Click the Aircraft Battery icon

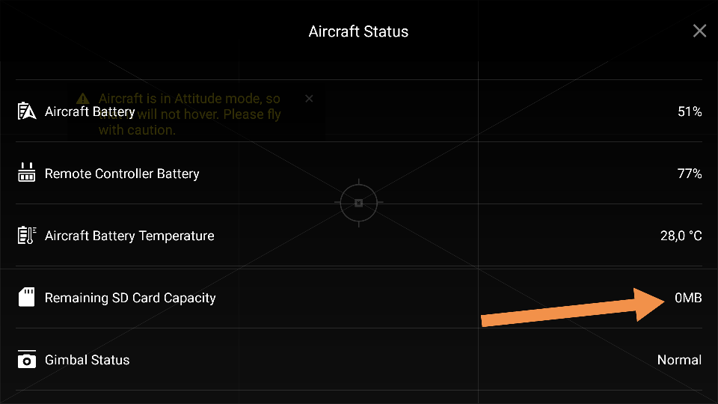pyautogui.click(x=27, y=111)
